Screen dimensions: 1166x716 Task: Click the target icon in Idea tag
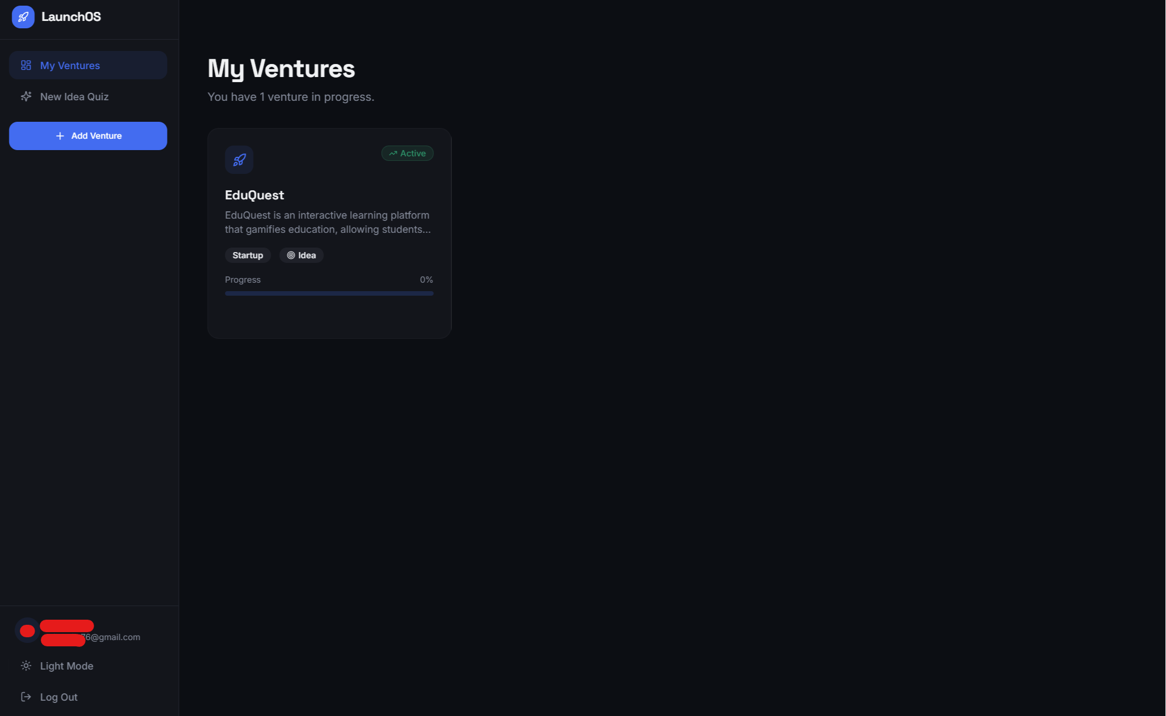coord(291,255)
